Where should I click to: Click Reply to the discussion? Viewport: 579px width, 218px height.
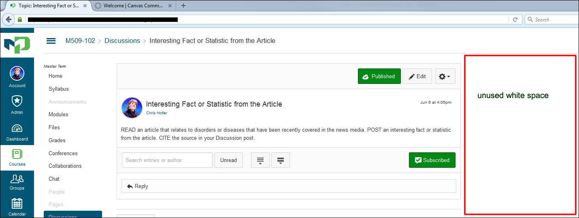(x=289, y=186)
